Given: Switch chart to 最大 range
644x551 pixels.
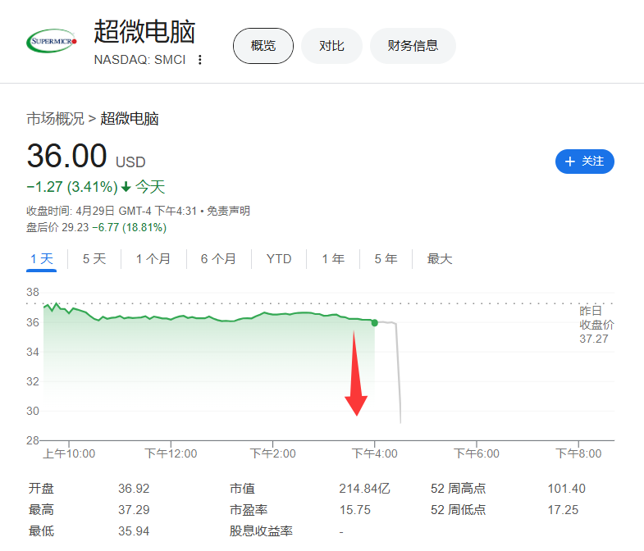Looking at the screenshot, I should [x=440, y=259].
